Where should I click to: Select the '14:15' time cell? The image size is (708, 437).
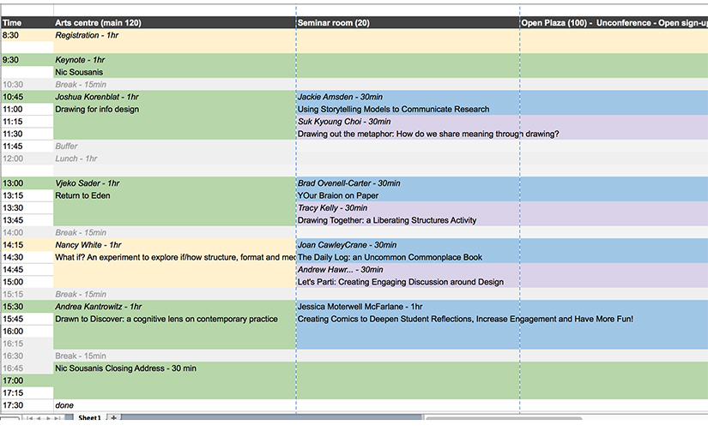pos(27,245)
